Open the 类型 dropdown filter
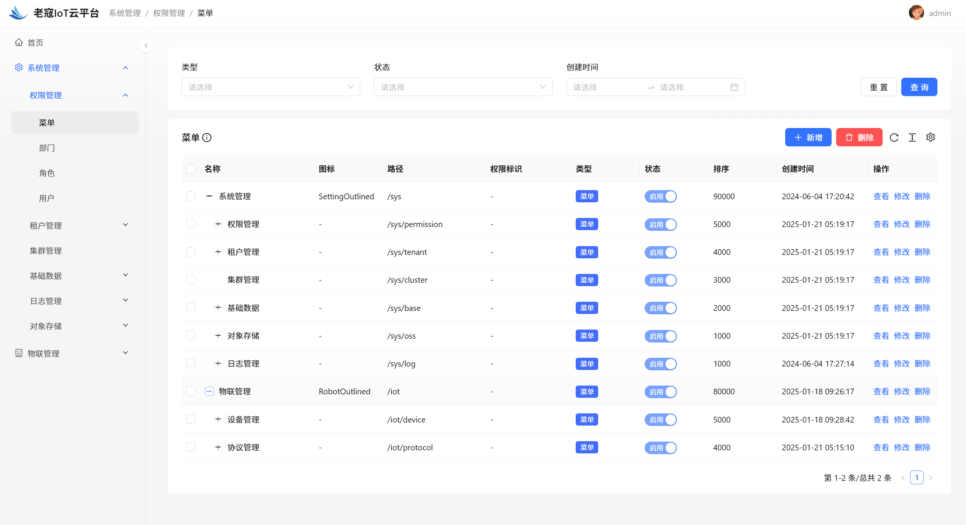The image size is (966, 525). tap(270, 87)
